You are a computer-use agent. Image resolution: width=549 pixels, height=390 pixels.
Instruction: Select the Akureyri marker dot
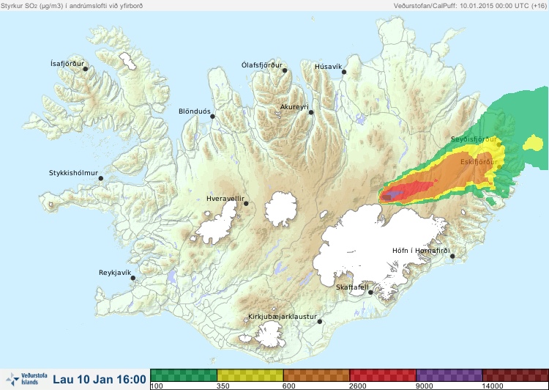(x=311, y=112)
